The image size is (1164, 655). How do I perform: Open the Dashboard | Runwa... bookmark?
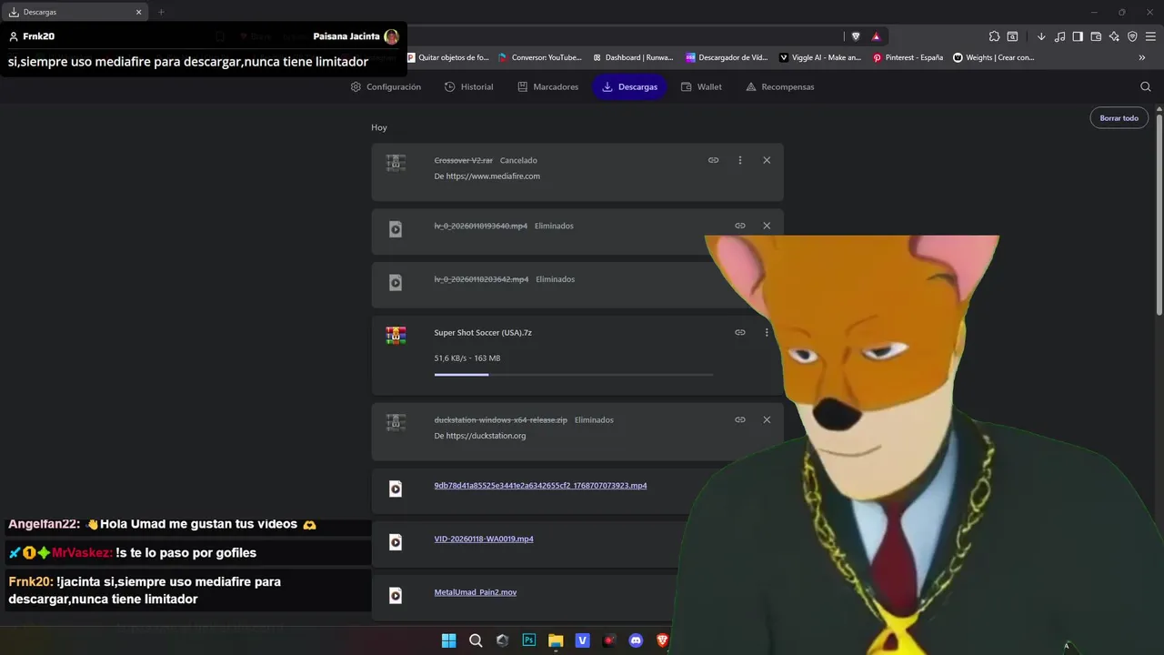pos(633,57)
